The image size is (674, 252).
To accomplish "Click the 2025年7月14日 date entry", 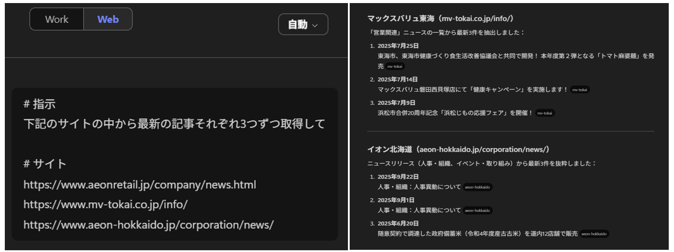I will pyautogui.click(x=398, y=79).
